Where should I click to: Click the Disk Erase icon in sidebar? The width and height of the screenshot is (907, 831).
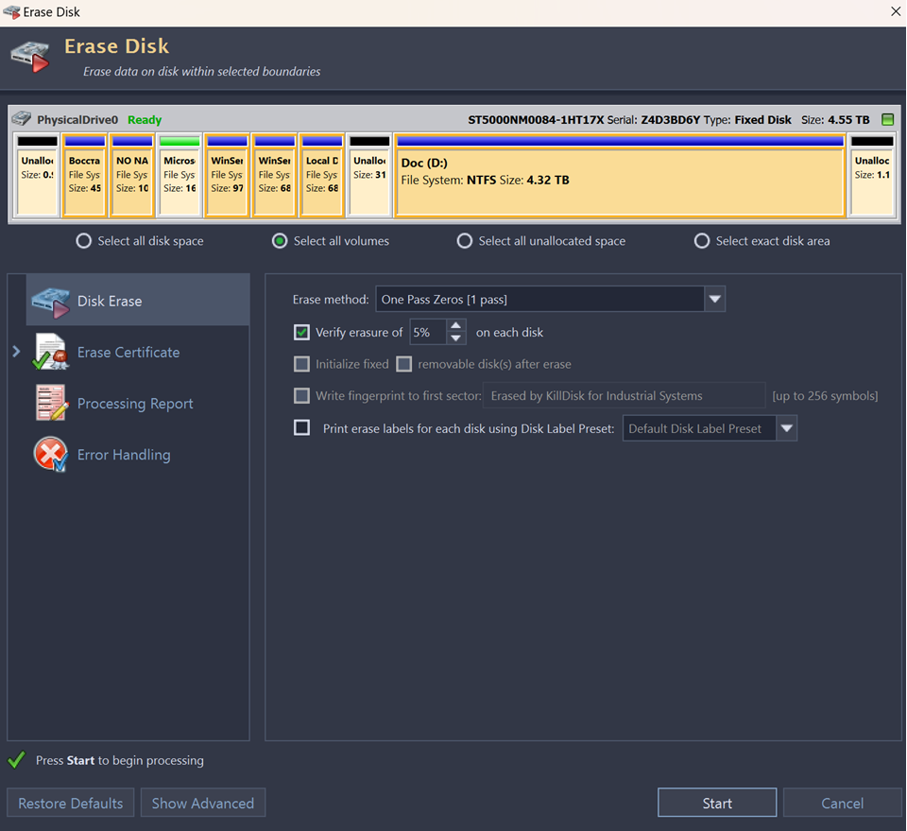(x=51, y=302)
